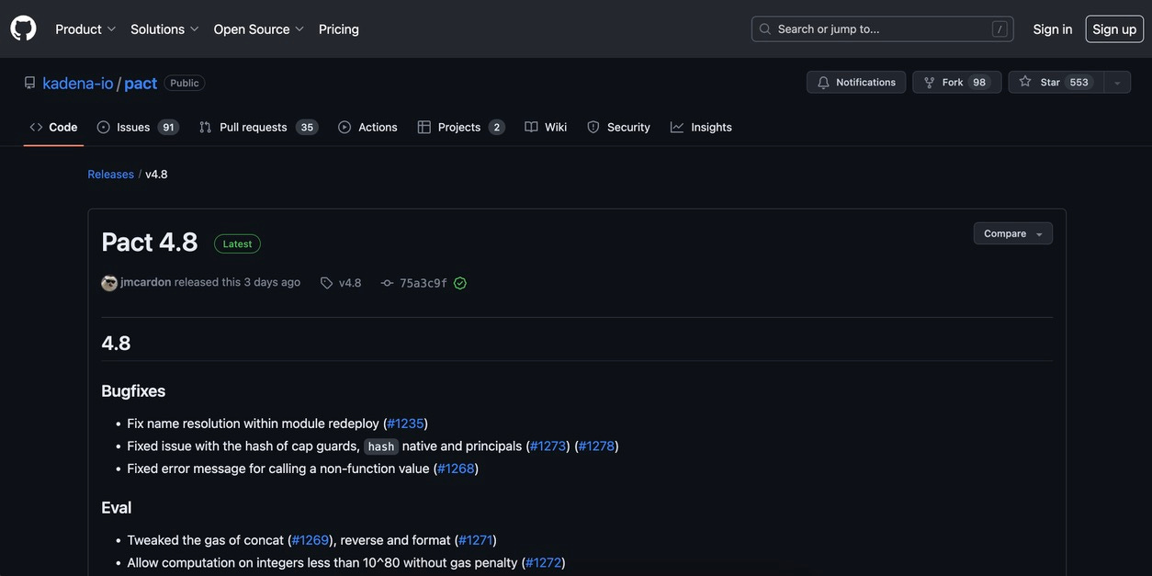The width and height of the screenshot is (1152, 576).
Task: Open pull request #1271
Action: (x=476, y=540)
